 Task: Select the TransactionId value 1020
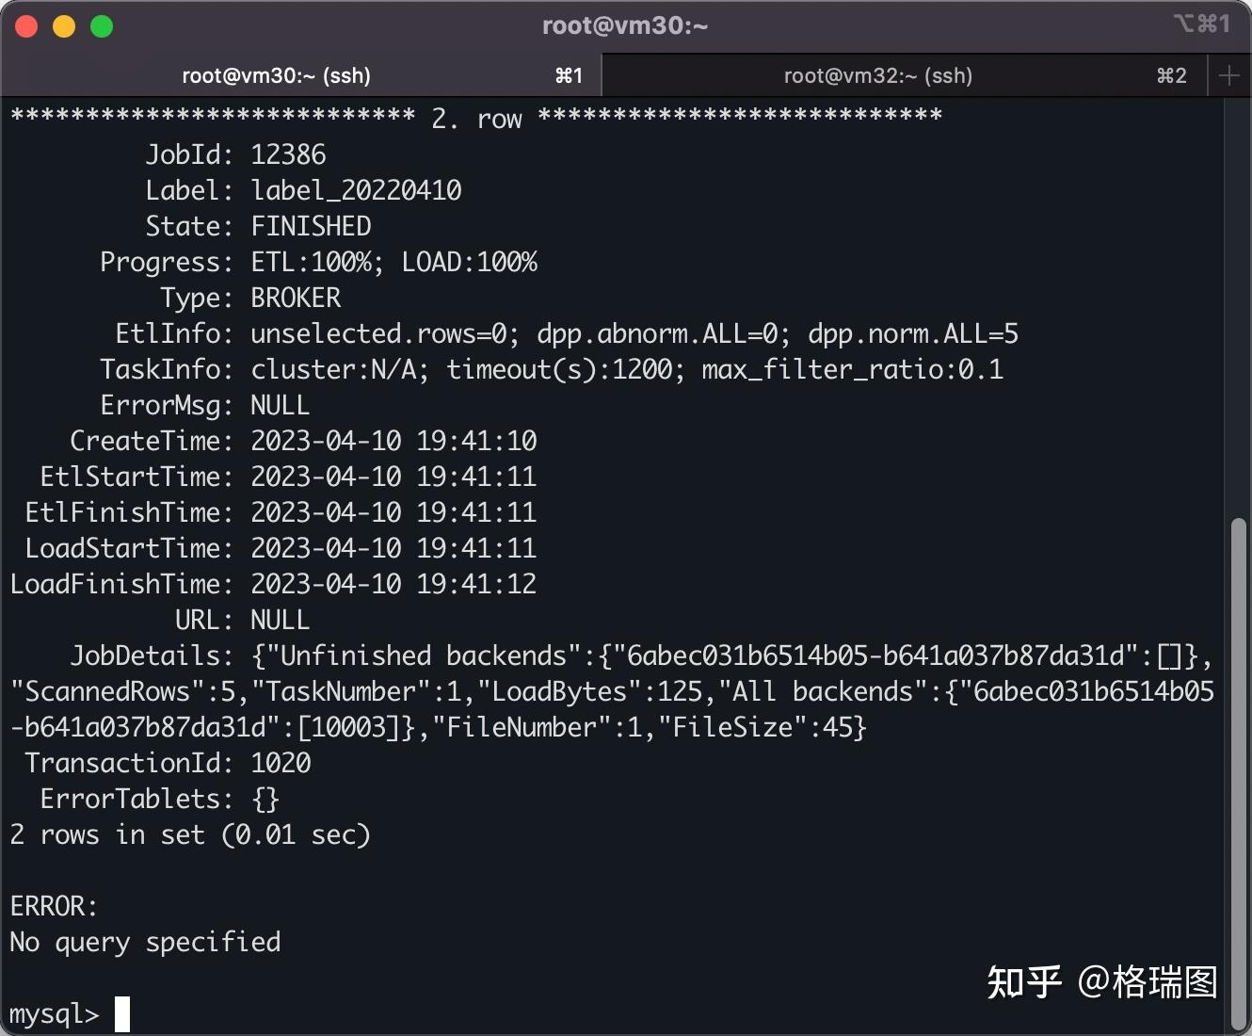[x=280, y=763]
